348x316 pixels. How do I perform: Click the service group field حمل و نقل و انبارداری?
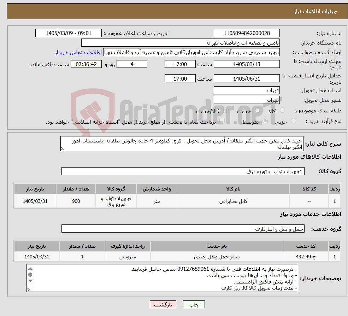(x=183, y=229)
